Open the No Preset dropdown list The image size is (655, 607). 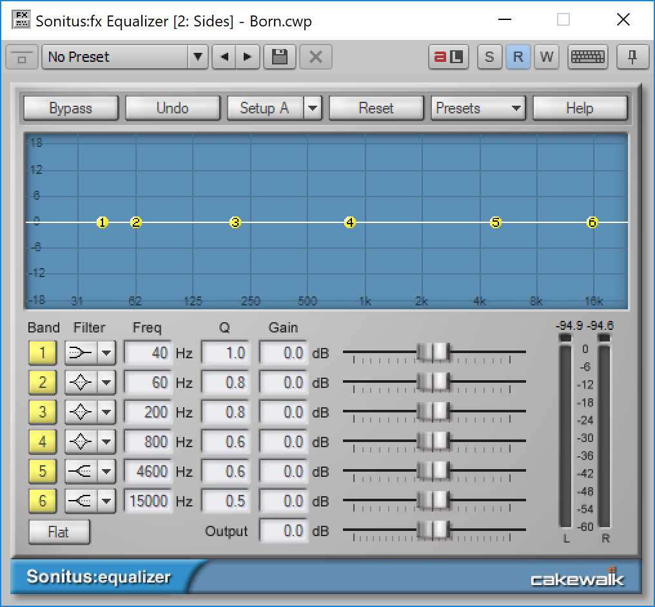pos(198,57)
